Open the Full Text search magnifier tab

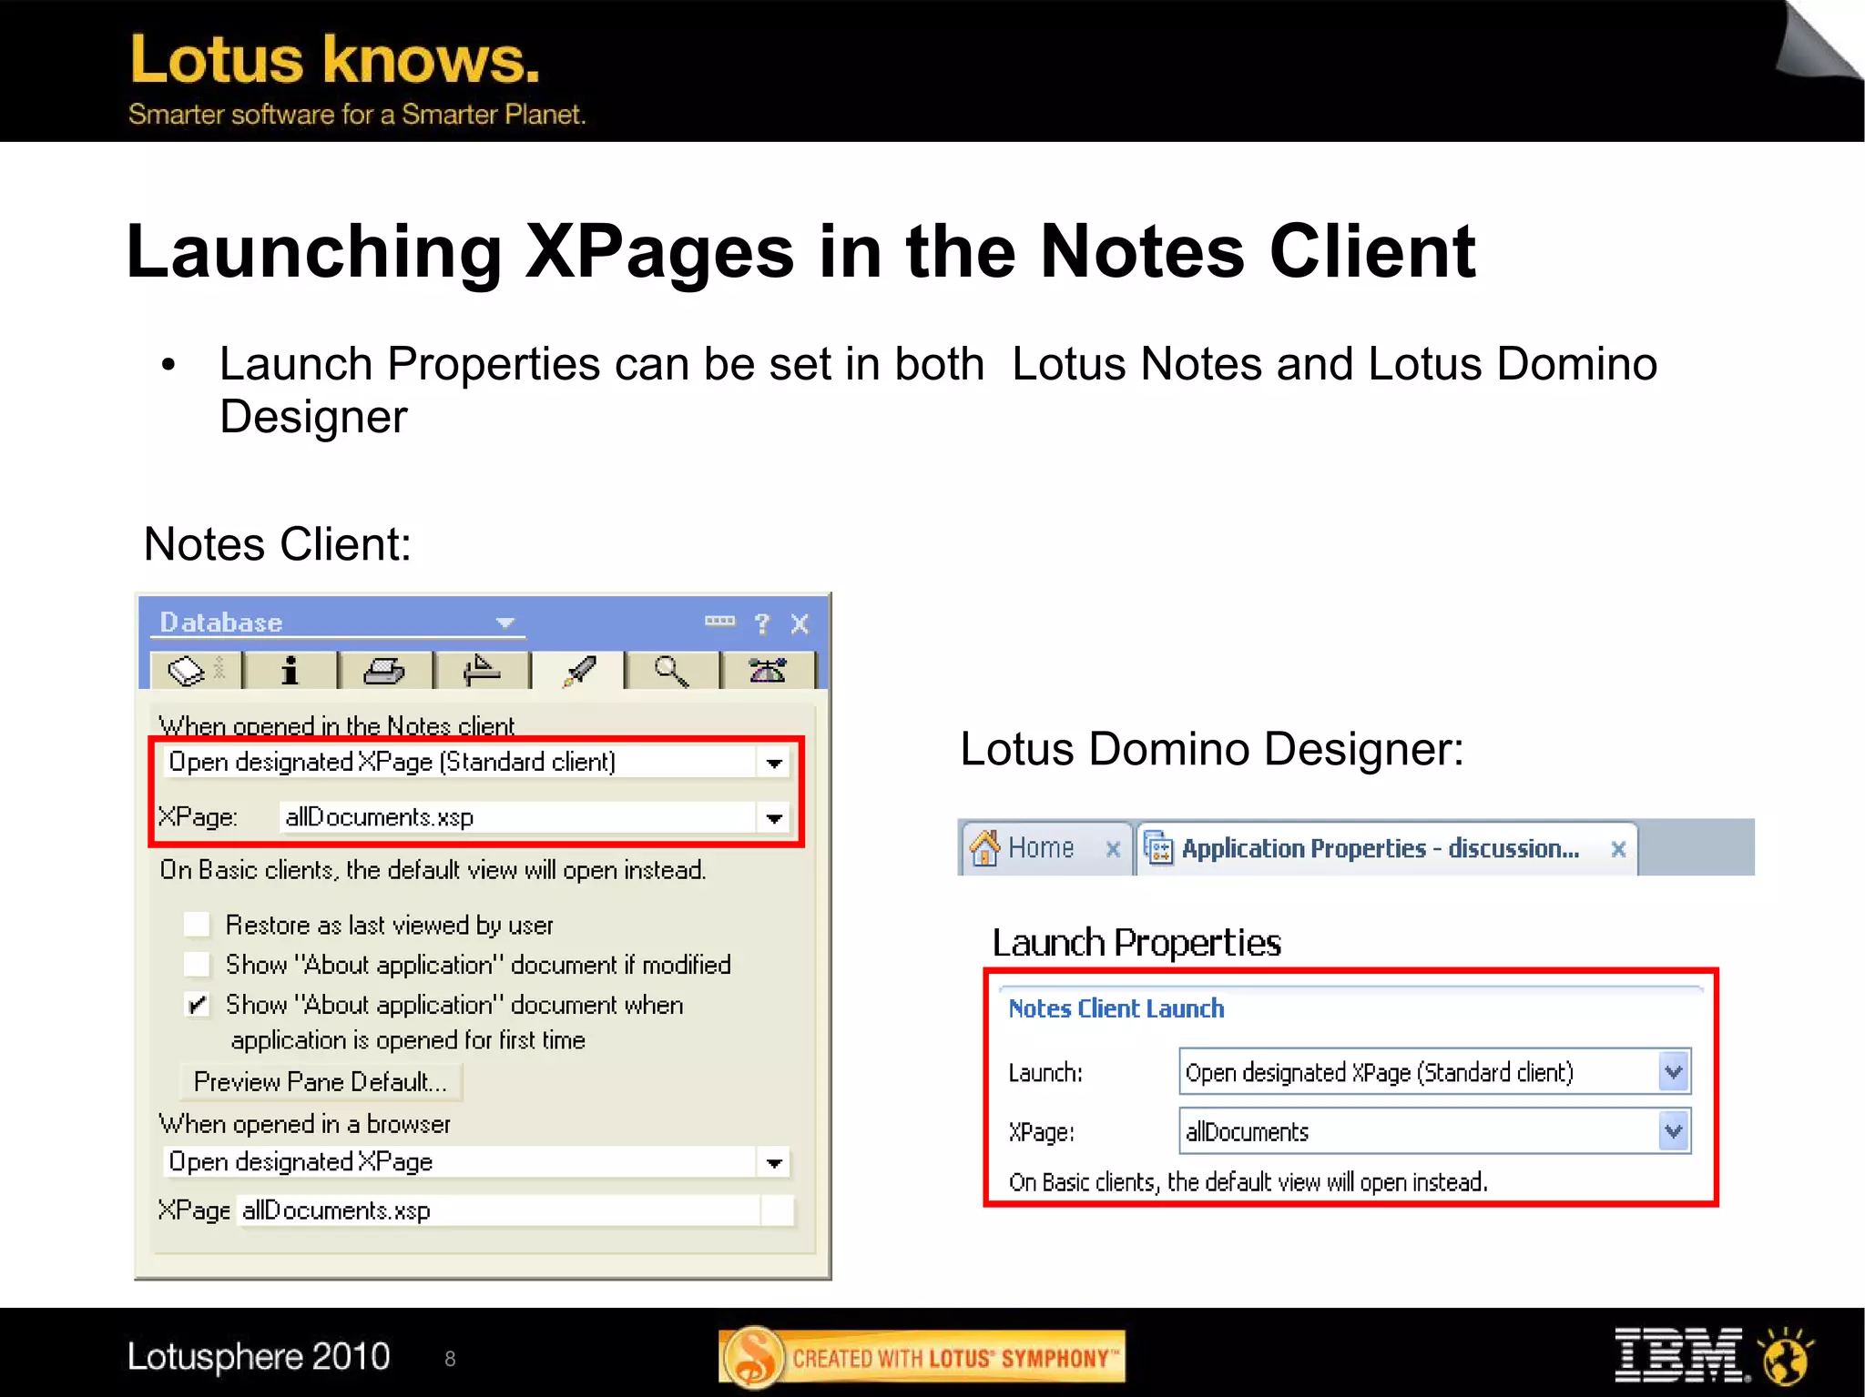coord(672,671)
